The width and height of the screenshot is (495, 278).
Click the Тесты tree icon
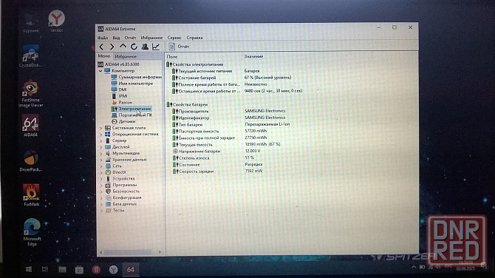(x=108, y=211)
